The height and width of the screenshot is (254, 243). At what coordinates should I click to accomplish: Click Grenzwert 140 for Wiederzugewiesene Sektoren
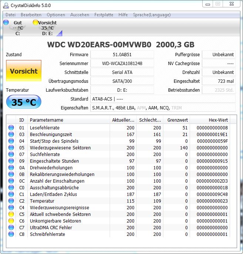tap(184, 148)
